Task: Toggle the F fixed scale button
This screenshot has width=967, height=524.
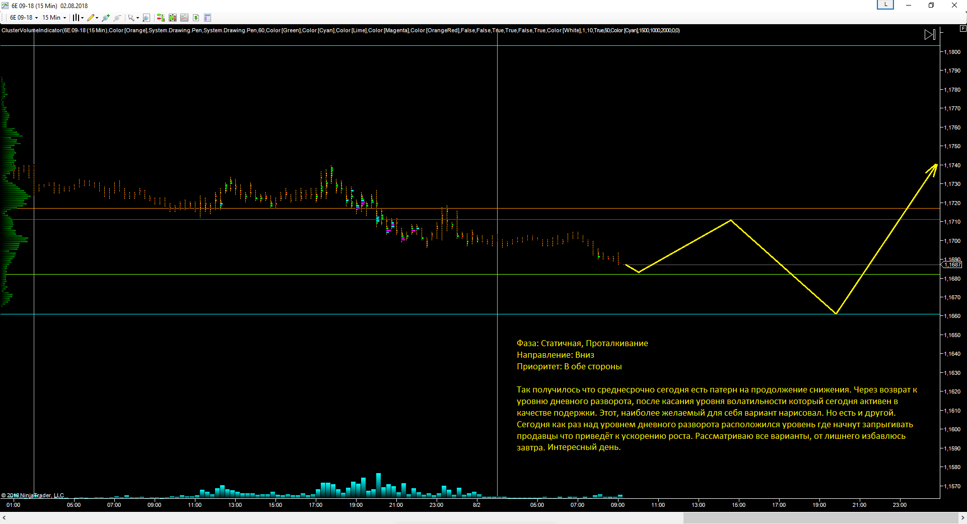Action: 963,29
